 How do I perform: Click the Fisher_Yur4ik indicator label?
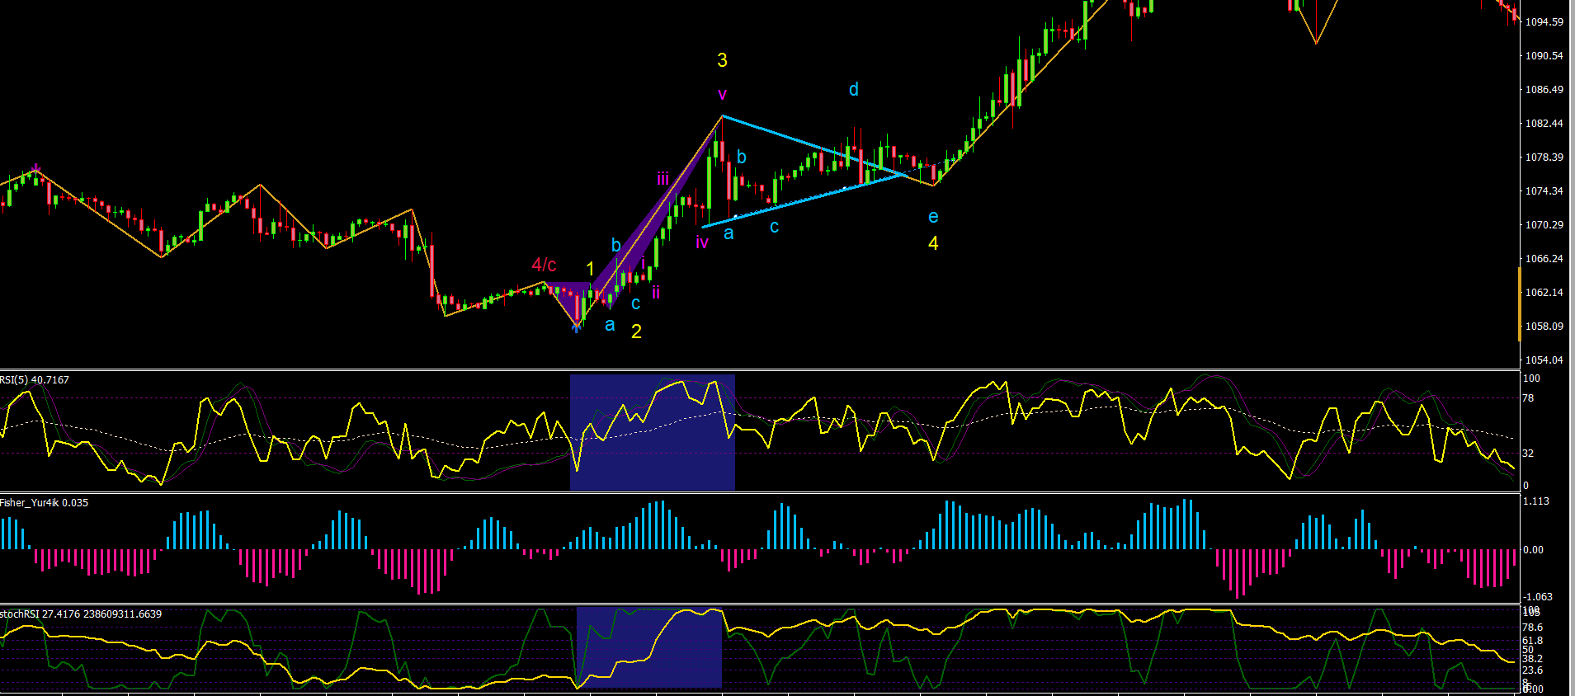pos(44,503)
